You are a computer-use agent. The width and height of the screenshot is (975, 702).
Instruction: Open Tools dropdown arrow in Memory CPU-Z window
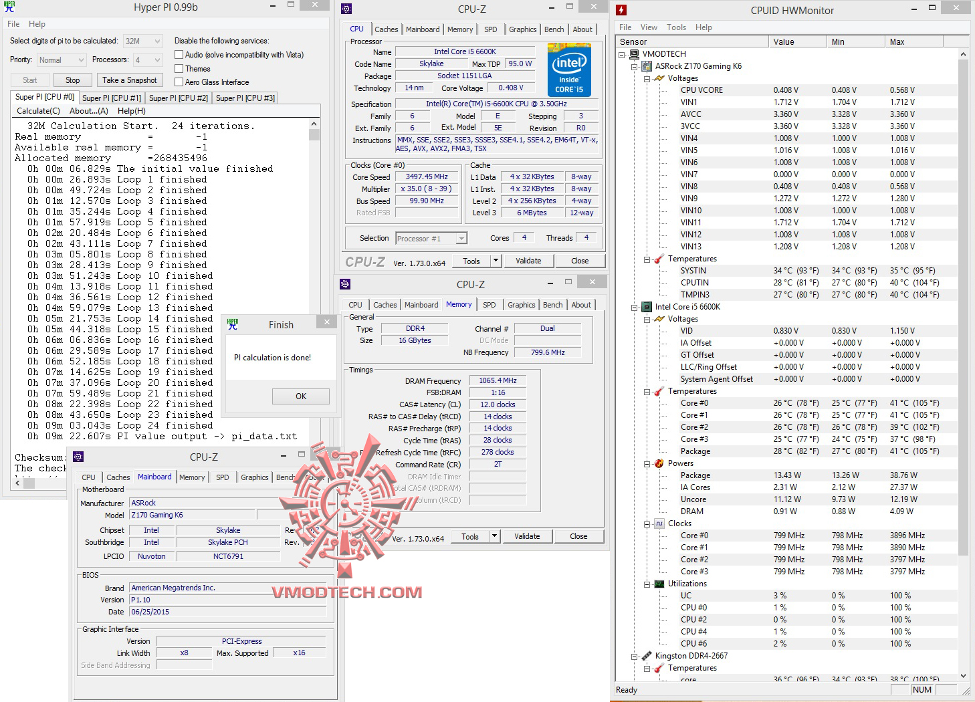494,536
